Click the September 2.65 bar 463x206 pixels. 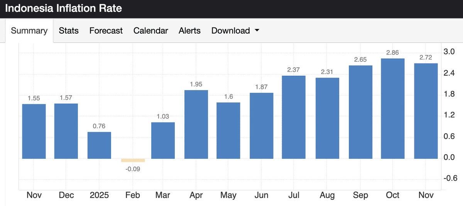click(x=360, y=112)
